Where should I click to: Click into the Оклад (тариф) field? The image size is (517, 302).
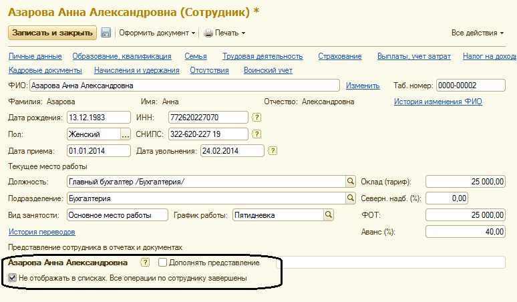click(465, 182)
